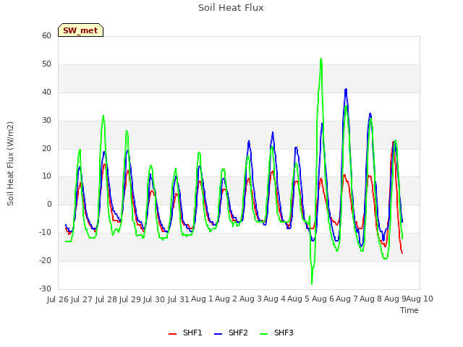The width and height of the screenshot is (463, 347).
Task: Click the 30 y-axis tick label
Action: click(46, 121)
